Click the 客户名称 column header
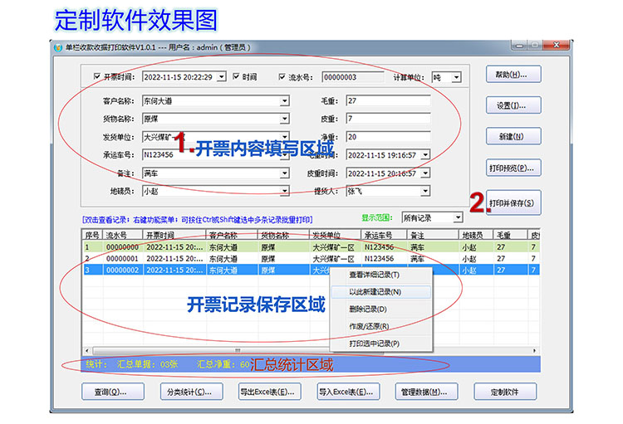Image resolution: width=623 pixels, height=424 pixels. coord(232,235)
